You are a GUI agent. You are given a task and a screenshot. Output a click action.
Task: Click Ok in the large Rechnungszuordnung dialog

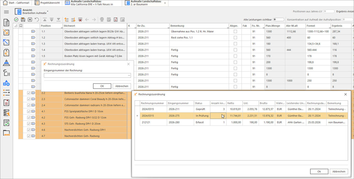tap(319, 171)
